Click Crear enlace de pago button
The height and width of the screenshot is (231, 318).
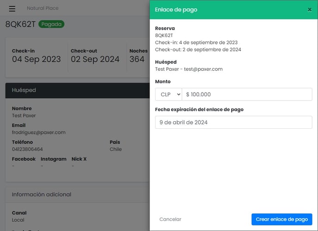[x=282, y=219]
